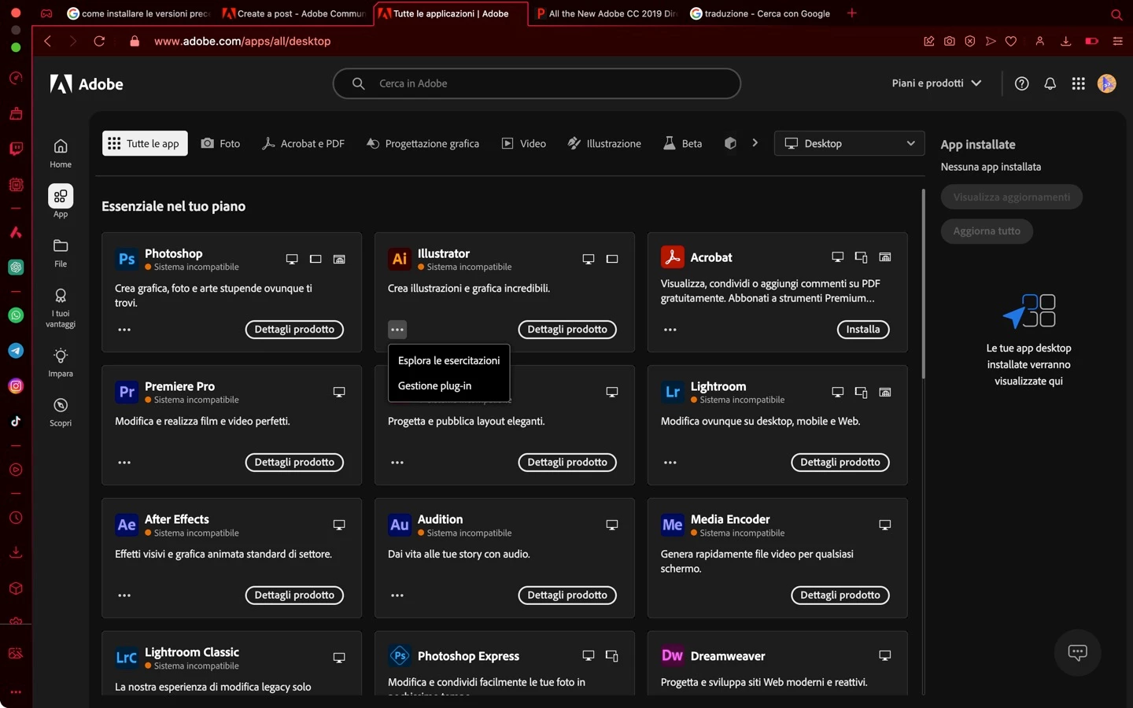Open the Home section in sidebar
This screenshot has width=1133, height=708.
(x=61, y=153)
